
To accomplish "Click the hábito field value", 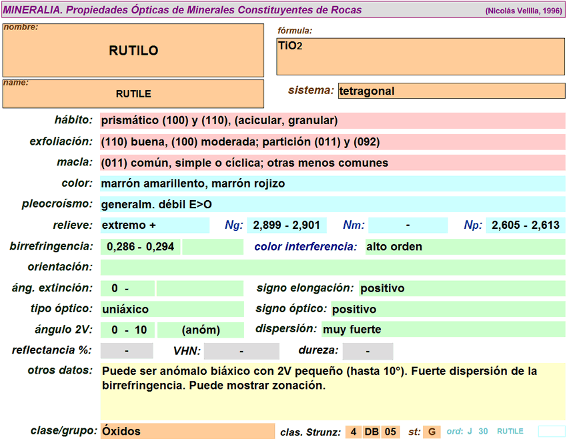I will pyautogui.click(x=332, y=121).
